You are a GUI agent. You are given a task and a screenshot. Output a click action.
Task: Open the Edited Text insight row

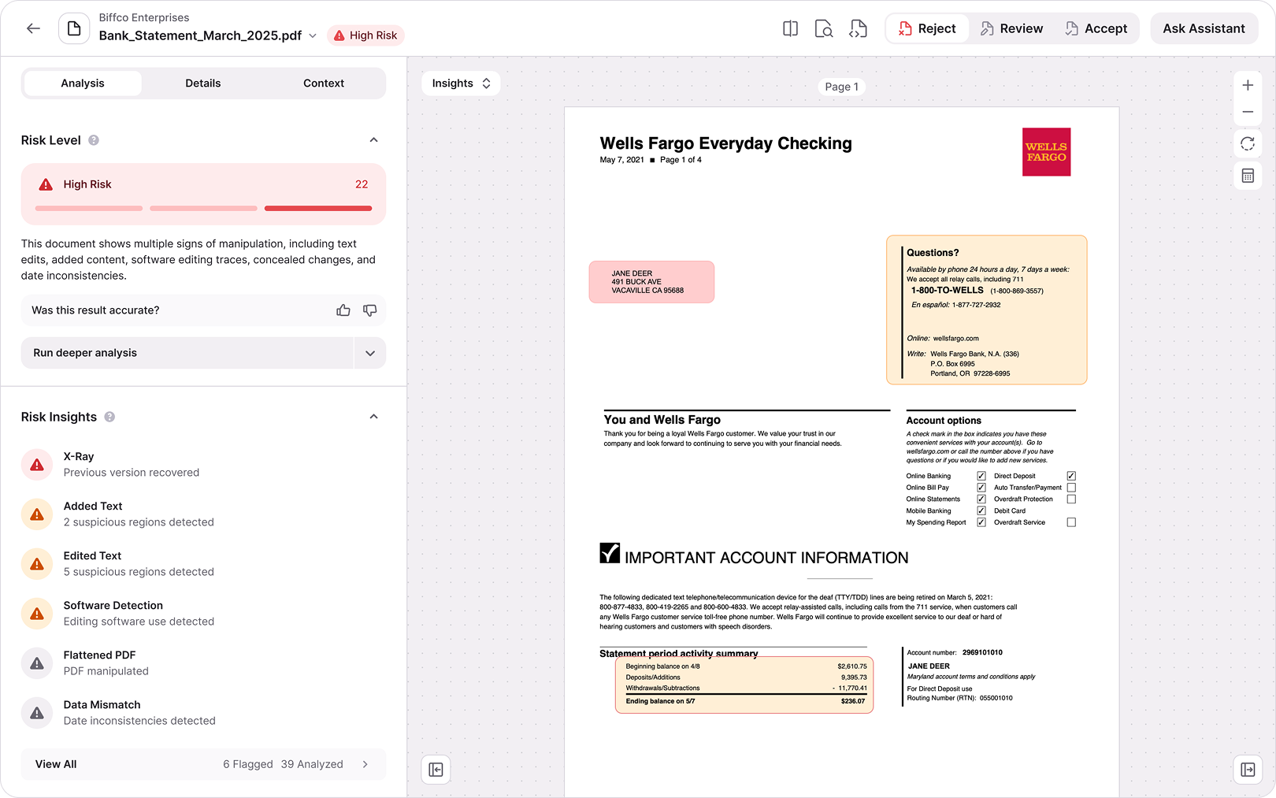pos(203,564)
